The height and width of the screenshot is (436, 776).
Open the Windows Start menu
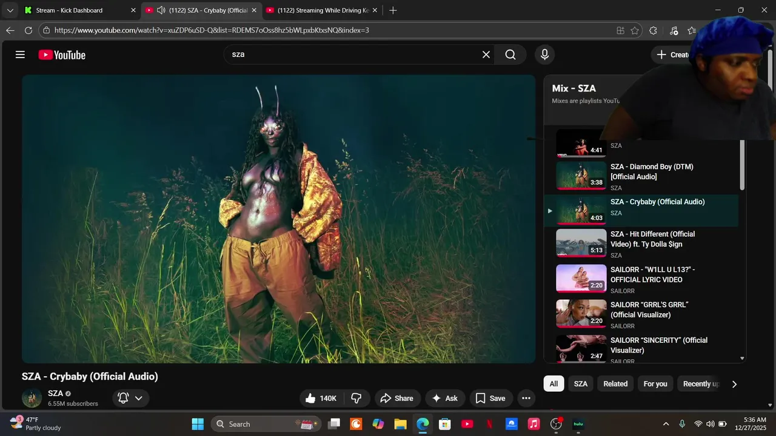pyautogui.click(x=198, y=424)
